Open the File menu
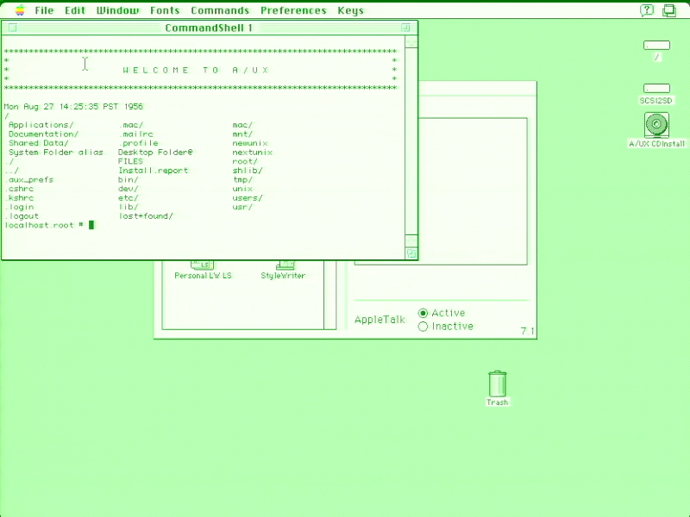690x517 pixels. [x=44, y=10]
